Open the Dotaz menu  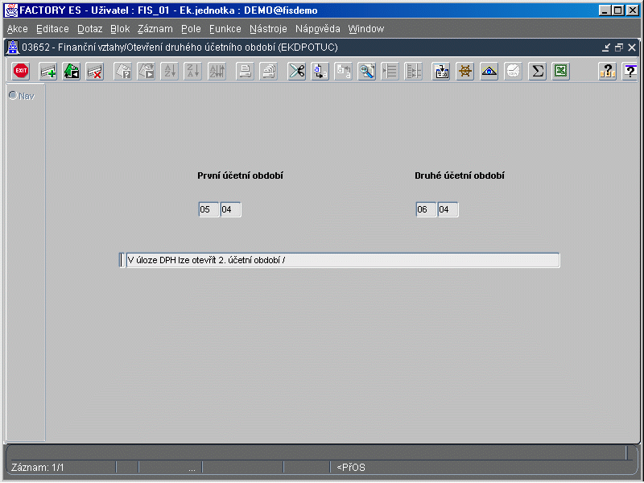pyautogui.click(x=89, y=29)
